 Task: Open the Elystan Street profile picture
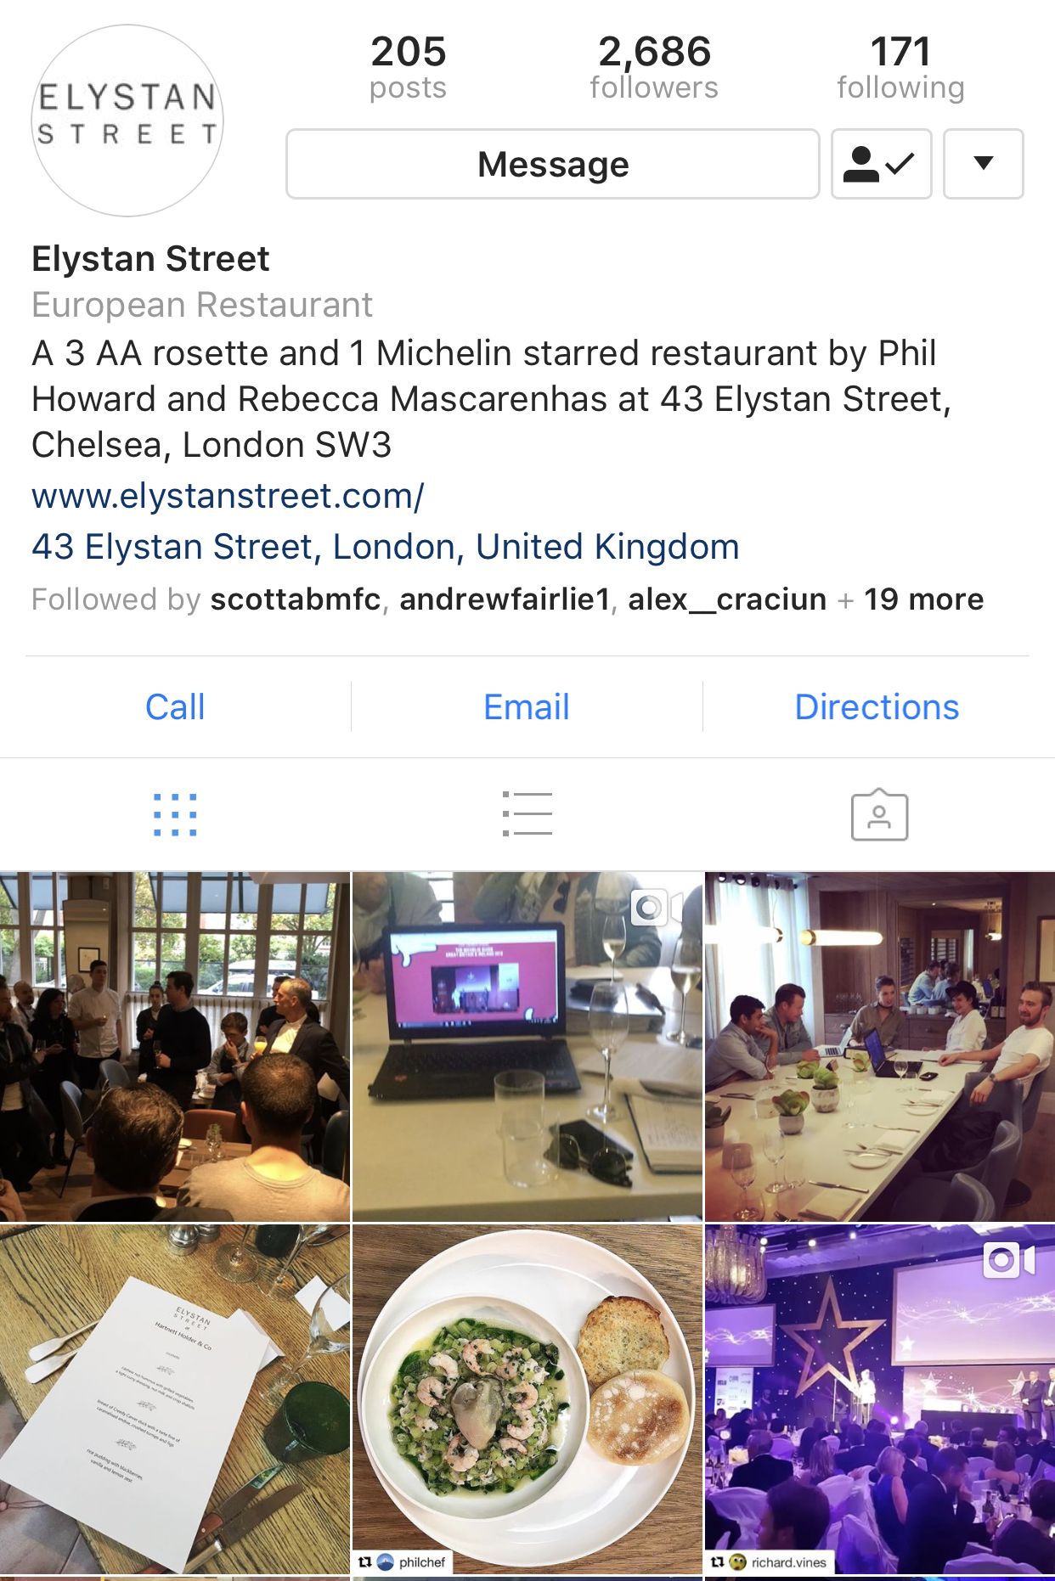(127, 121)
